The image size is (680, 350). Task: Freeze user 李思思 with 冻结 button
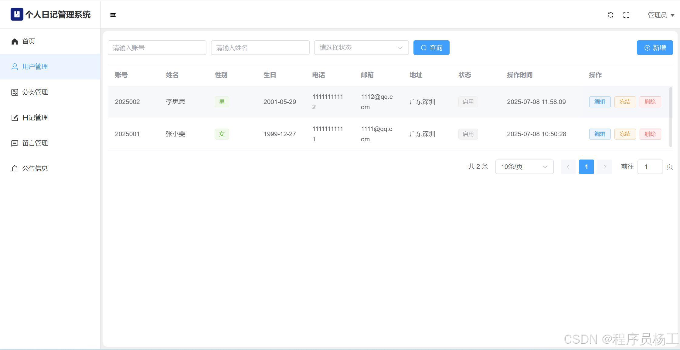625,102
